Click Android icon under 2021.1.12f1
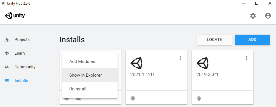The image size is (276, 107). [133, 98]
